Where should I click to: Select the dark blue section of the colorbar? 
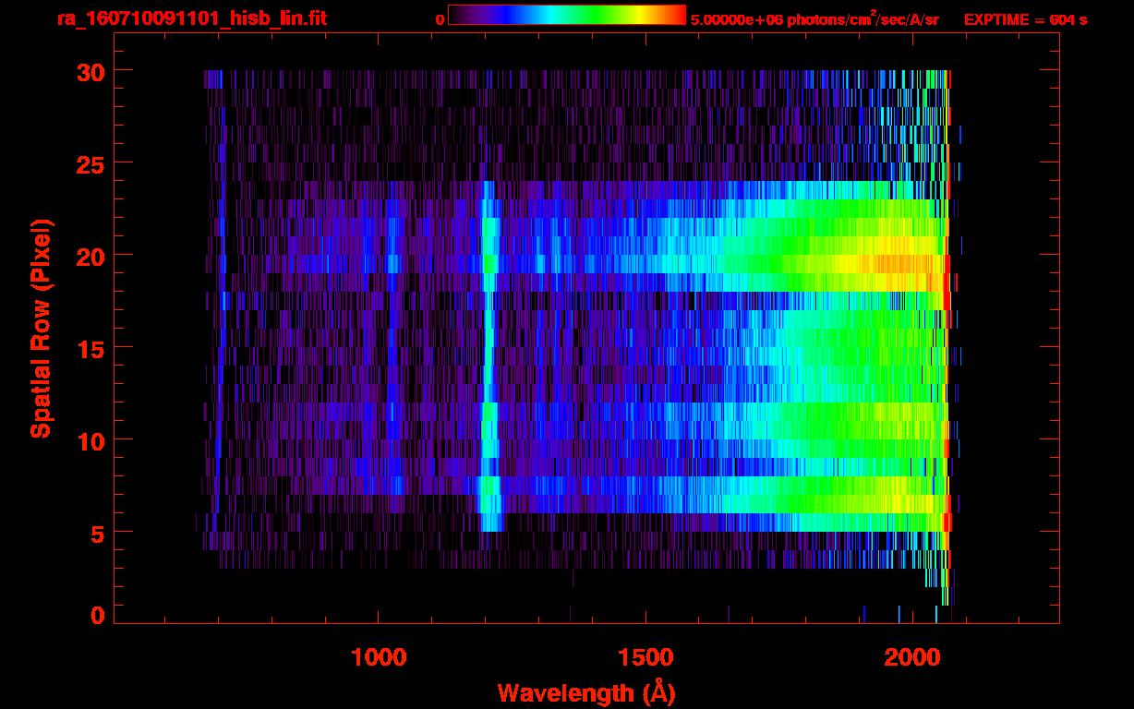(x=489, y=15)
